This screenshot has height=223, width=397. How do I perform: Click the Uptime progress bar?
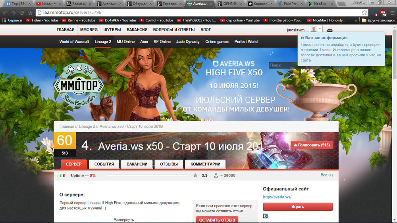[x=148, y=175]
